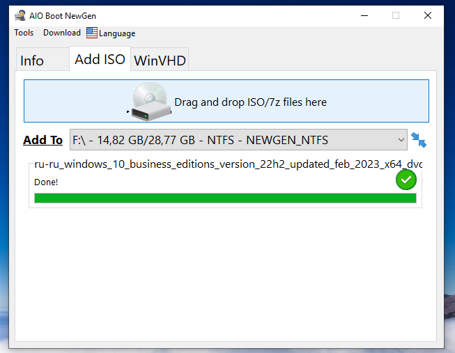Viewport: 455px width, 353px height.
Task: Switch to the Info tab
Action: coord(32,61)
